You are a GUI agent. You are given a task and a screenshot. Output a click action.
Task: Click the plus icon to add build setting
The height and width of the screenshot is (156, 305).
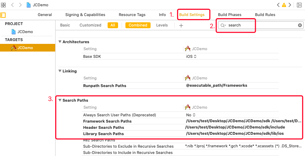181,25
